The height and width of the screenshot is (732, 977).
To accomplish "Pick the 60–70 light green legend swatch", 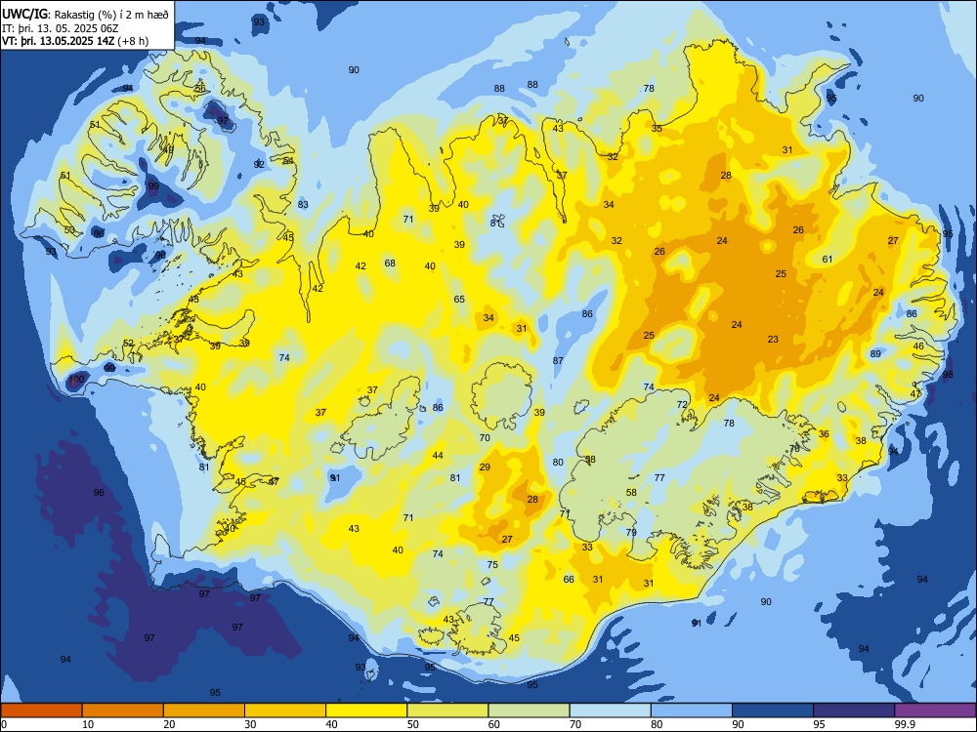I will tap(529, 711).
